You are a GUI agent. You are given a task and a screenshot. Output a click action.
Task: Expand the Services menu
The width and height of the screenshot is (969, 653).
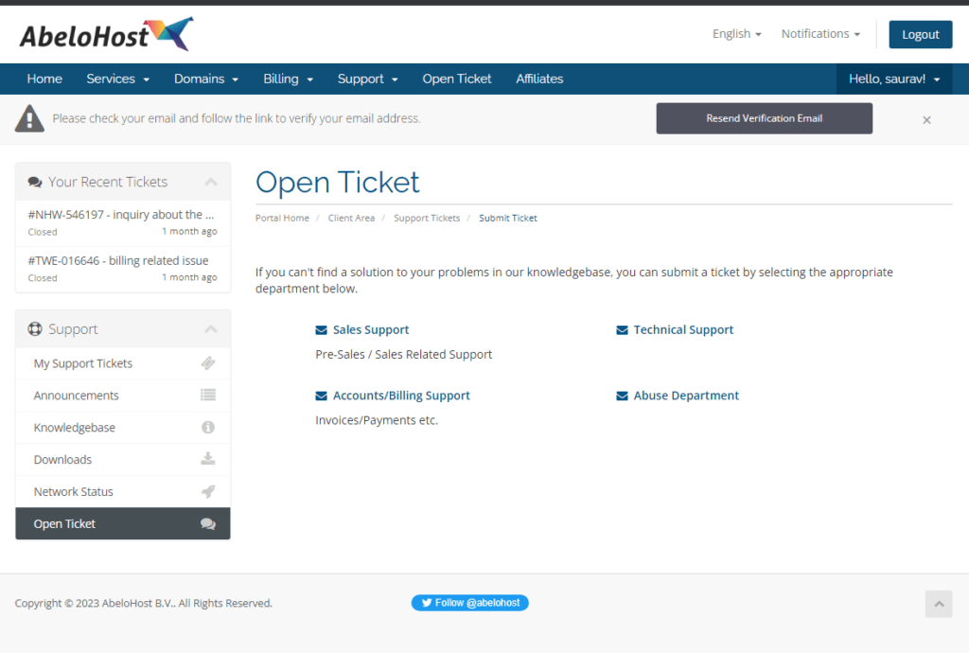117,79
